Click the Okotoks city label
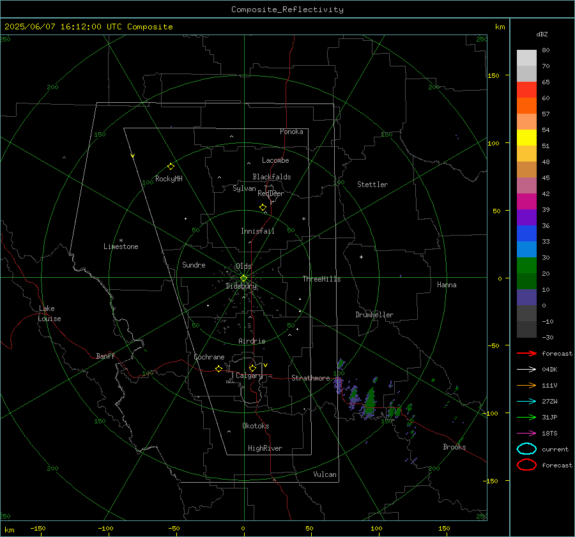Image resolution: width=575 pixels, height=537 pixels. (x=256, y=426)
